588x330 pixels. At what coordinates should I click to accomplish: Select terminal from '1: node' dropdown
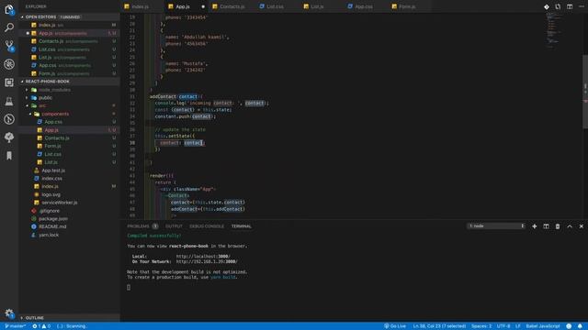click(496, 226)
